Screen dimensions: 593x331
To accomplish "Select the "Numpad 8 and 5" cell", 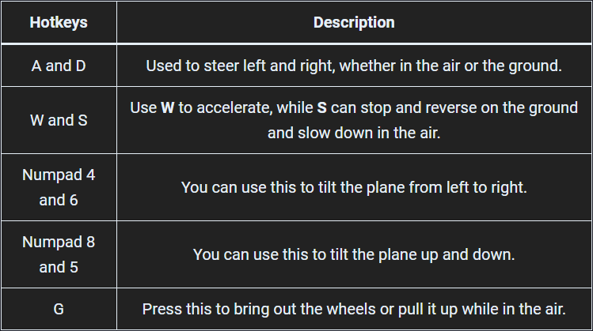I will tap(59, 254).
